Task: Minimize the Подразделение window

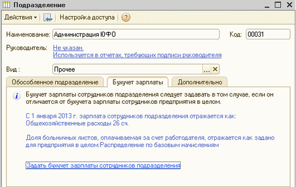Action: [267, 5]
